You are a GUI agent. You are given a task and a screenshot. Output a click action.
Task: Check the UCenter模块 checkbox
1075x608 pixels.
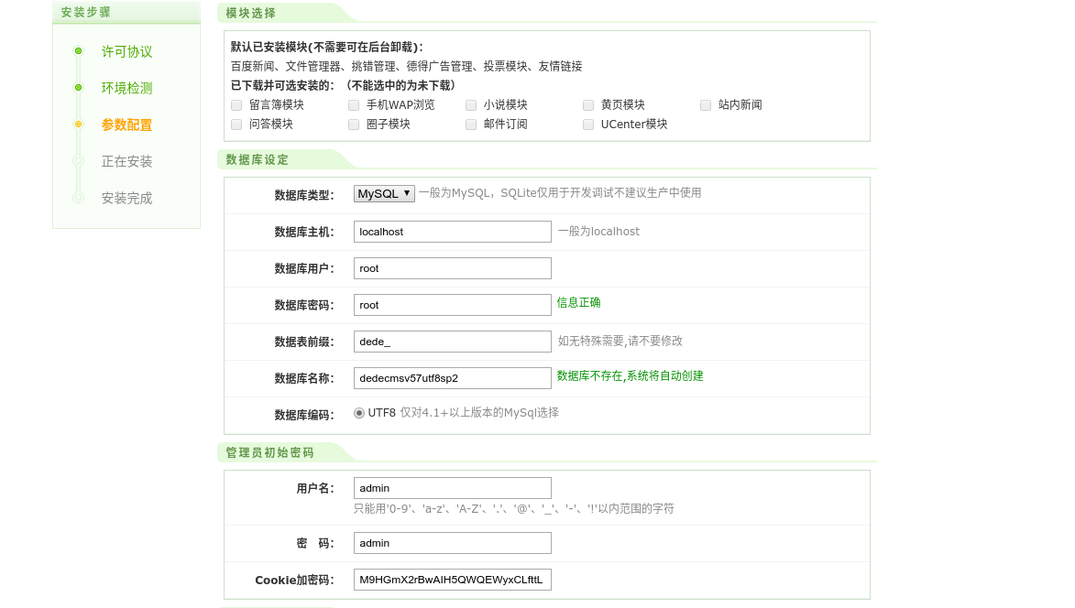coord(588,125)
